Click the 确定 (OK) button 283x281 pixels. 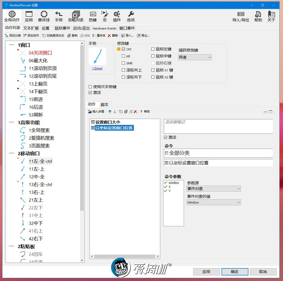click(234, 272)
